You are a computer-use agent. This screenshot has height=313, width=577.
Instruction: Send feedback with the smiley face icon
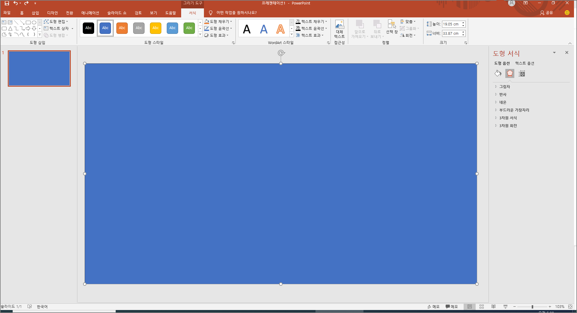coord(567,13)
